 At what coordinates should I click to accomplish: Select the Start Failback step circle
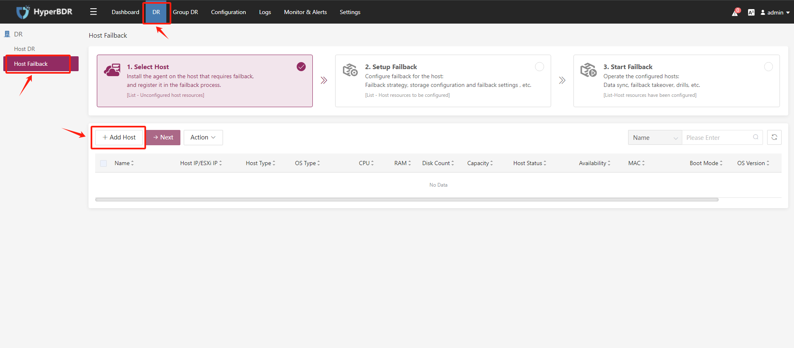(768, 67)
